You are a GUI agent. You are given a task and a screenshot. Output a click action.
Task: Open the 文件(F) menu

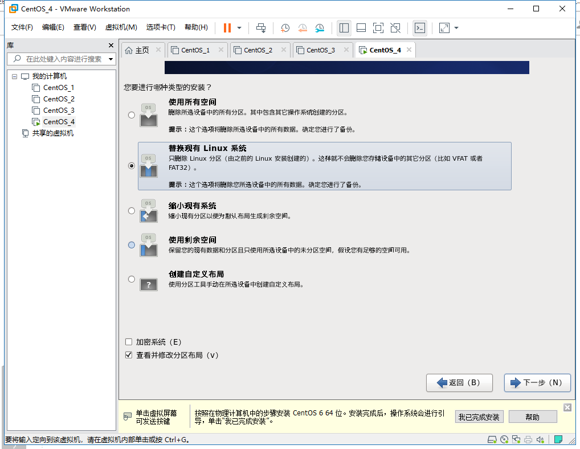pyautogui.click(x=22, y=27)
